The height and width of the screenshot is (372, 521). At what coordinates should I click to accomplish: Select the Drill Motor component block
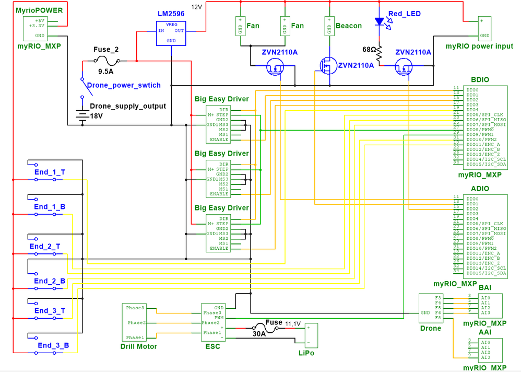(135, 323)
